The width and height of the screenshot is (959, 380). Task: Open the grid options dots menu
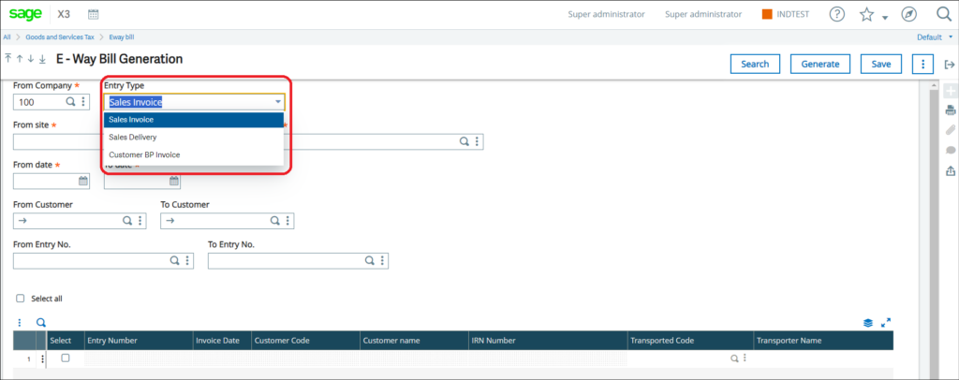pos(19,323)
